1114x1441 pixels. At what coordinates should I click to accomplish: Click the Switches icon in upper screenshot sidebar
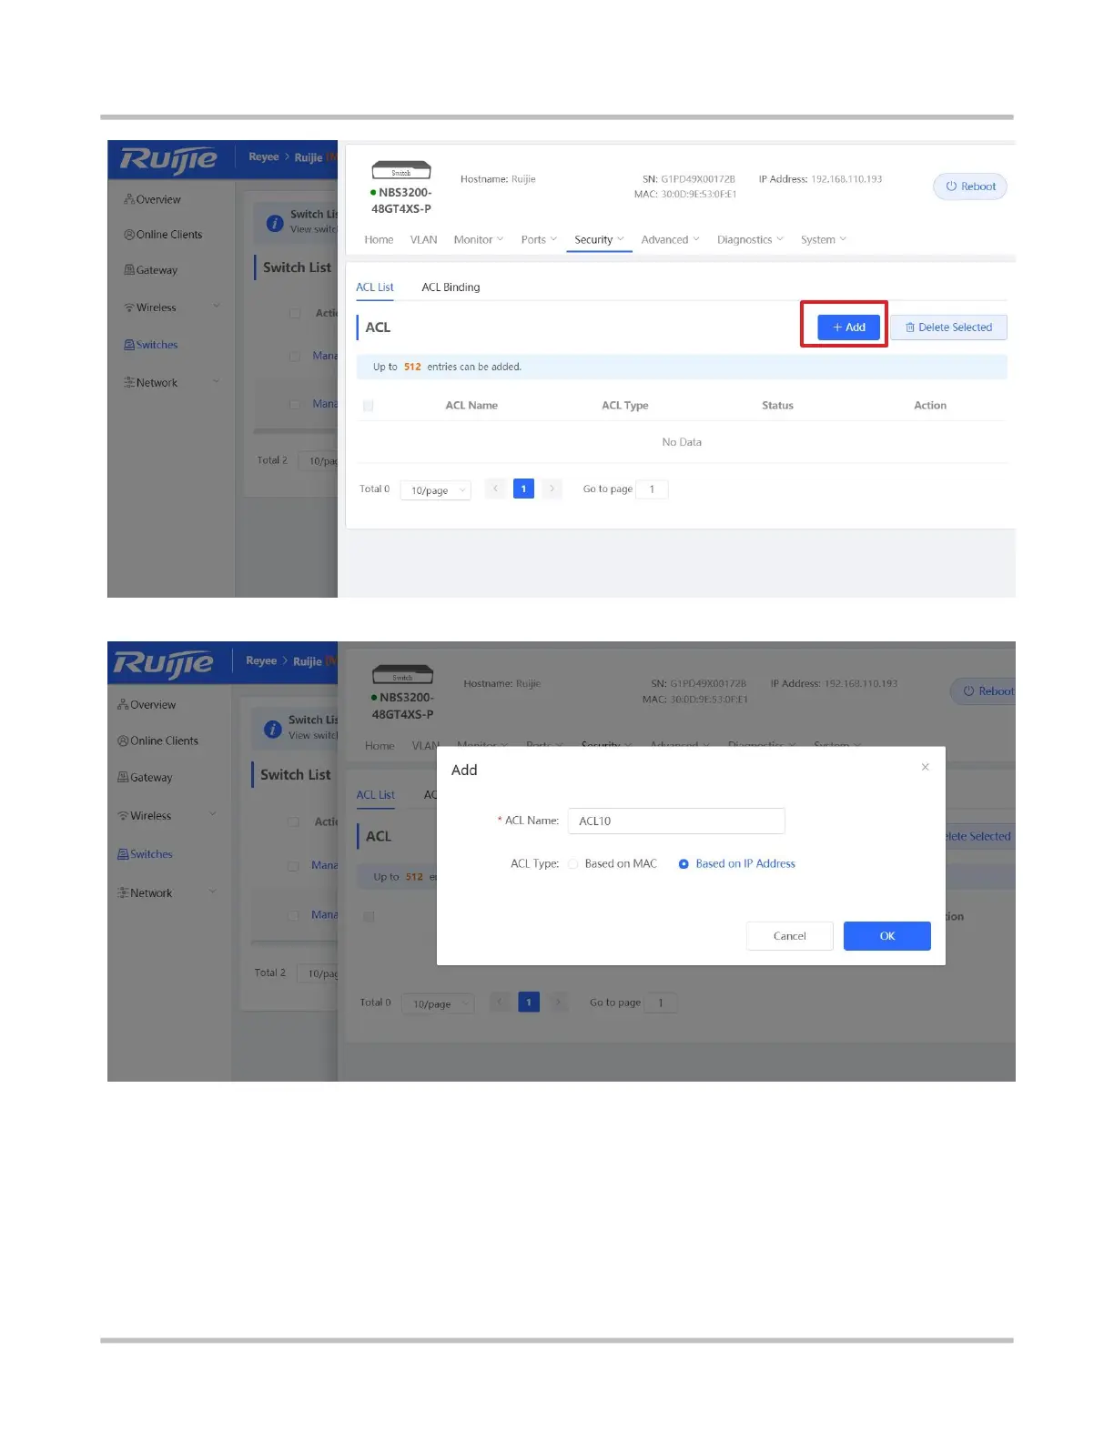(129, 346)
